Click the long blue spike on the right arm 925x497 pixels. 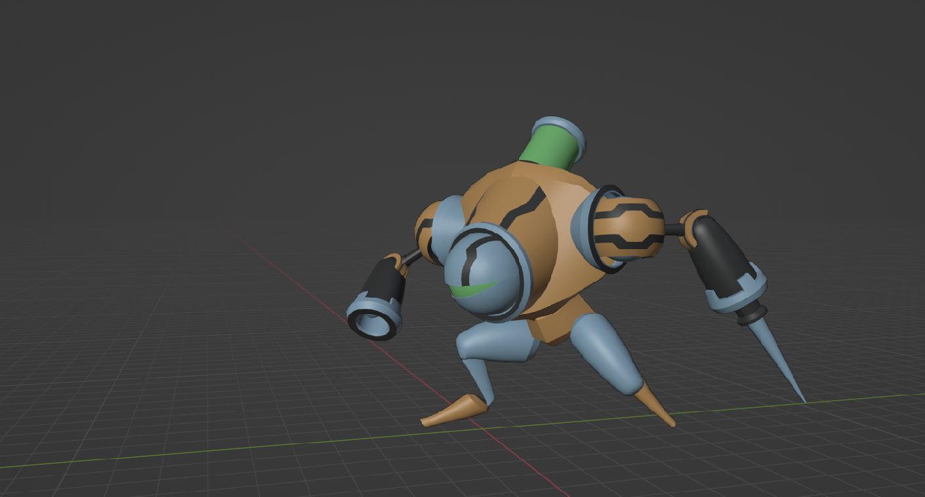(x=779, y=357)
